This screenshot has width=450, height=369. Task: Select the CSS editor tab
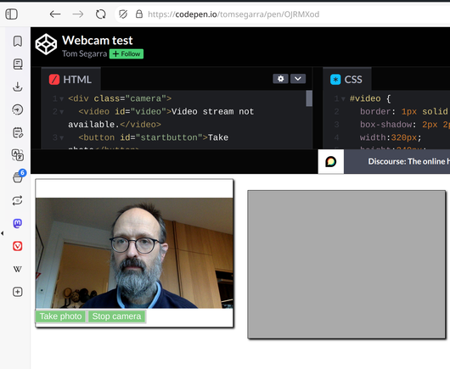[x=347, y=80]
